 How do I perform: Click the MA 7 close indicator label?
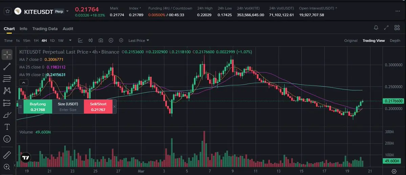(x=30, y=59)
